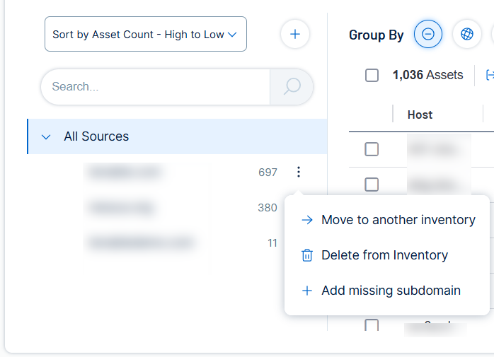Tick the select-all checkbox beside 1,036 Assets
This screenshot has width=494, height=357.
372,75
